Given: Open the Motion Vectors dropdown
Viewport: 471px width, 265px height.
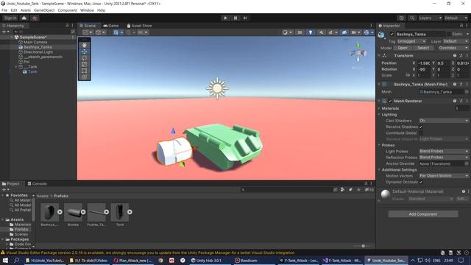Looking at the screenshot, I should pyautogui.click(x=444, y=176).
